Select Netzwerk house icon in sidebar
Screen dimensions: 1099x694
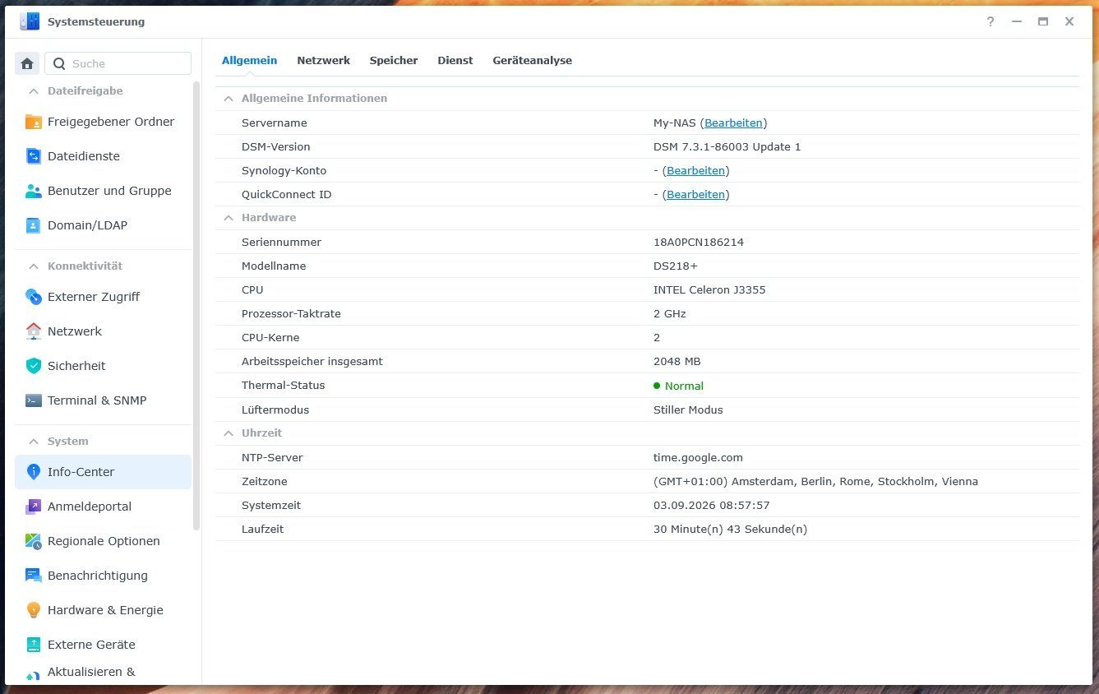pos(34,331)
